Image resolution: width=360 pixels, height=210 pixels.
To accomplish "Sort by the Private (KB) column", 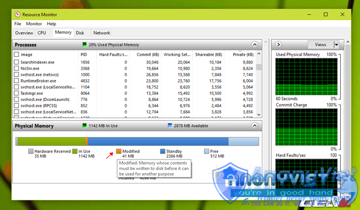I will (x=240, y=54).
